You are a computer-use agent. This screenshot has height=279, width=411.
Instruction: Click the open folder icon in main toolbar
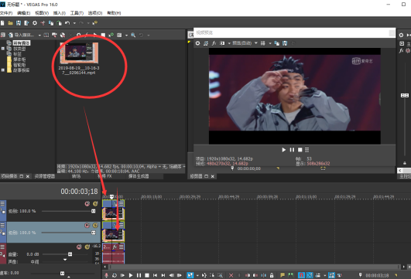pyautogui.click(x=11, y=23)
